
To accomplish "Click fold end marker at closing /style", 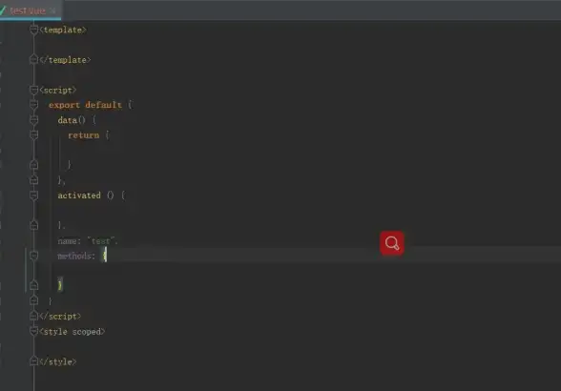I will tap(34, 361).
